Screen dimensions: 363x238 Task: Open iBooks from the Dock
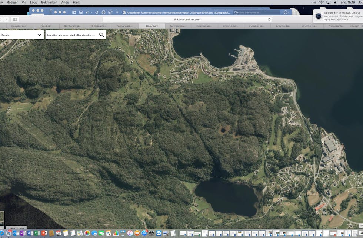[137, 233]
